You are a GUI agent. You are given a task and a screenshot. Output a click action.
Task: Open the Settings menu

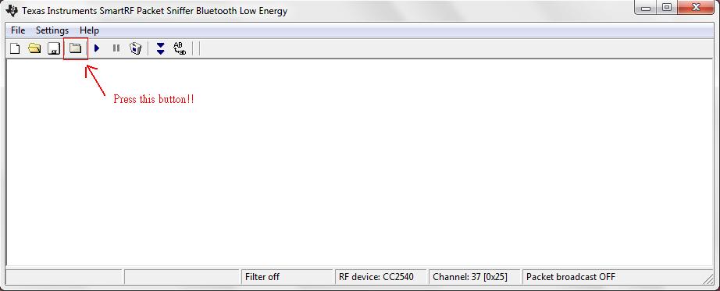52,30
